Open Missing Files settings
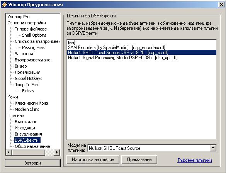Viewport: 226px width, 173px height. (x=33, y=47)
